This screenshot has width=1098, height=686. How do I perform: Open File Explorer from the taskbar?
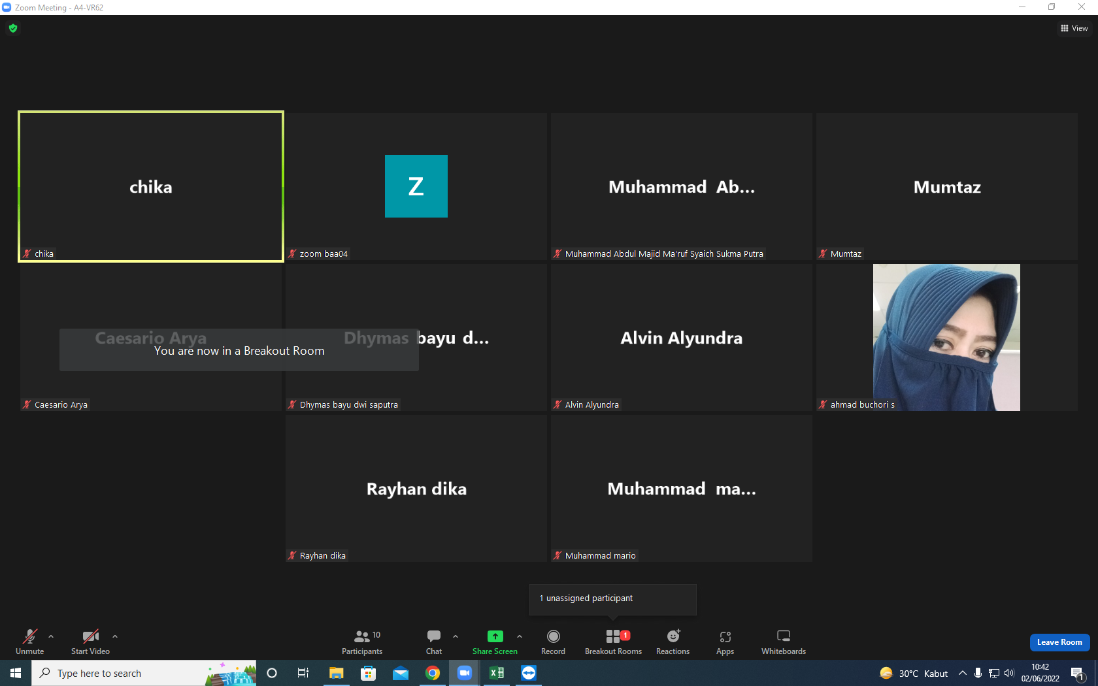tap(336, 673)
